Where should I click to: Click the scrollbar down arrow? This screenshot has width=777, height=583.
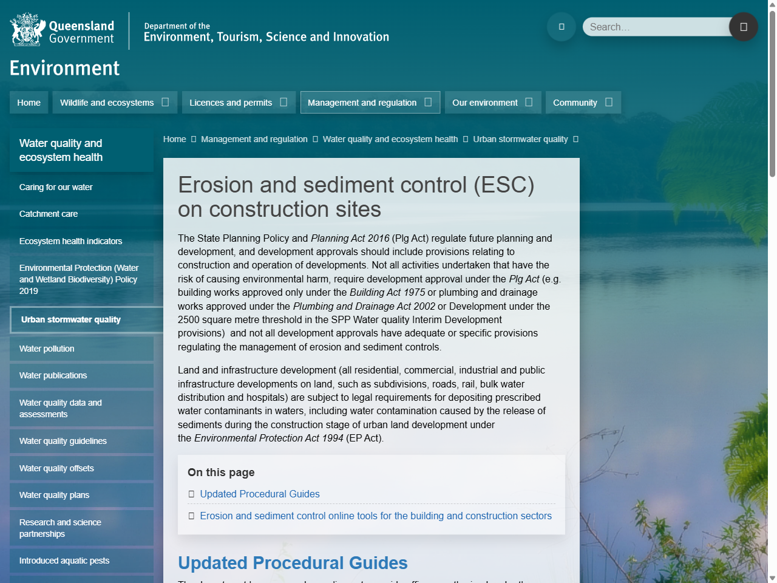click(x=772, y=578)
